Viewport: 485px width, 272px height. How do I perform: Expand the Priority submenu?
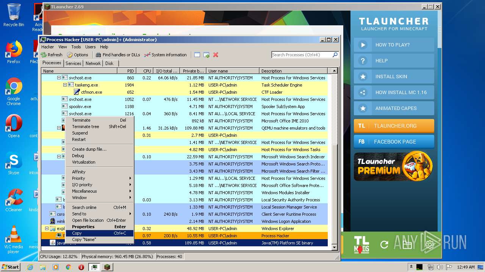(x=99, y=178)
